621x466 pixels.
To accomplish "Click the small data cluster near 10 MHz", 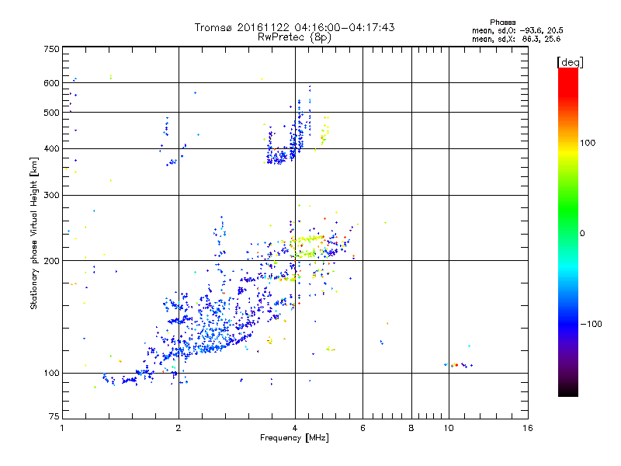I will [x=458, y=365].
